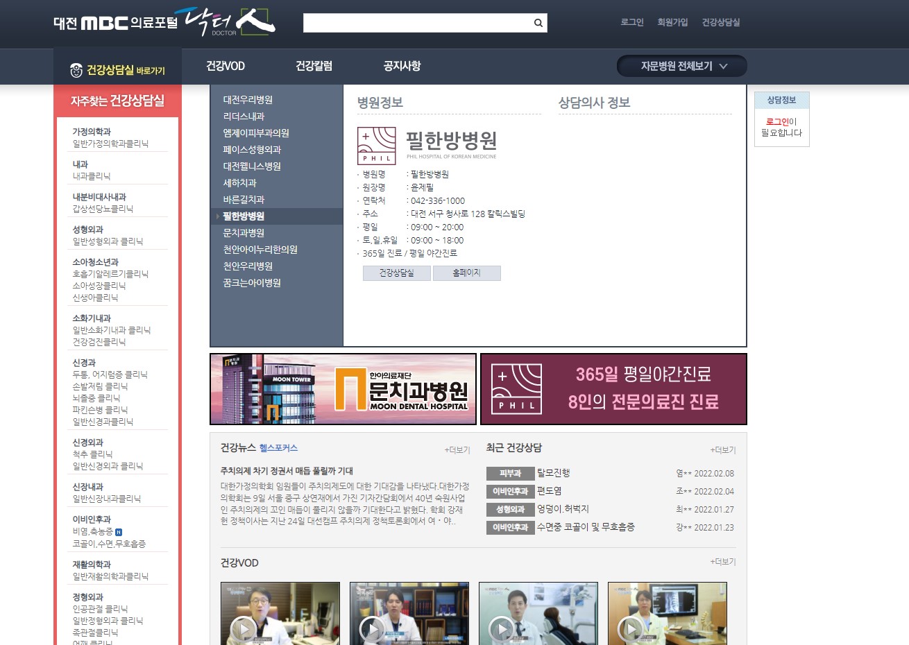Play the fourth 건강VOD video thumbnail
Screen dimensions: 909x645
click(x=668, y=614)
